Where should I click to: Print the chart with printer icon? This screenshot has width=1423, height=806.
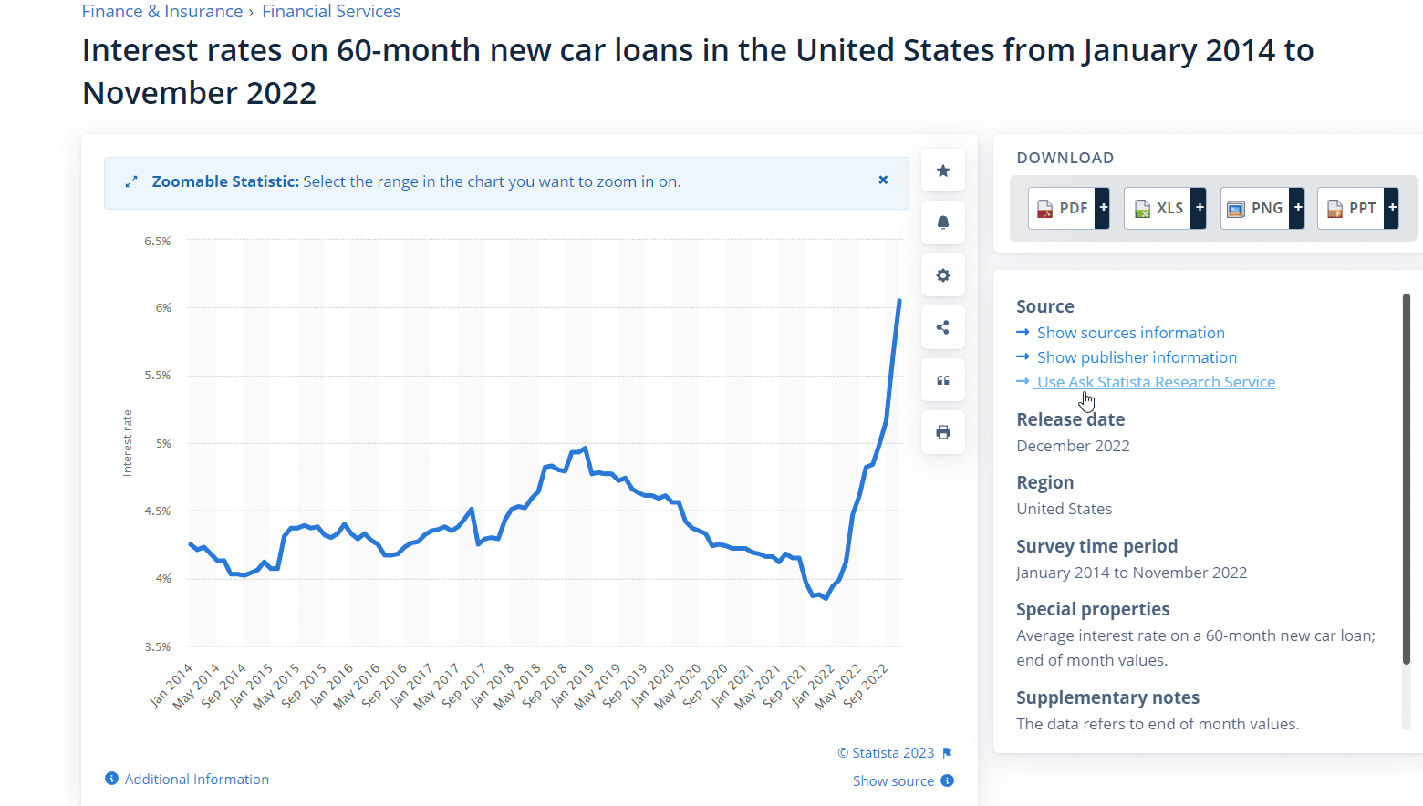tap(943, 432)
